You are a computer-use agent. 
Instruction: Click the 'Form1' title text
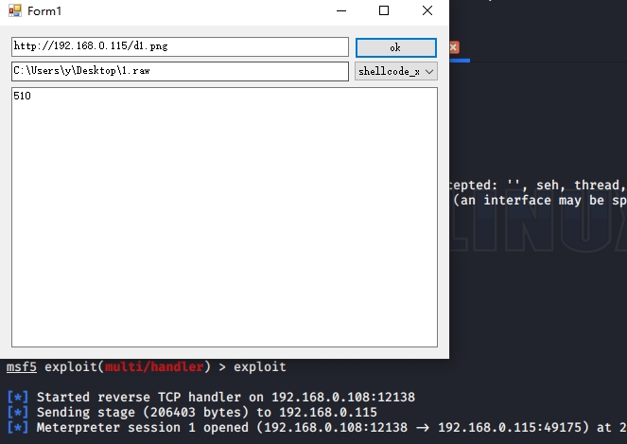tap(44, 11)
